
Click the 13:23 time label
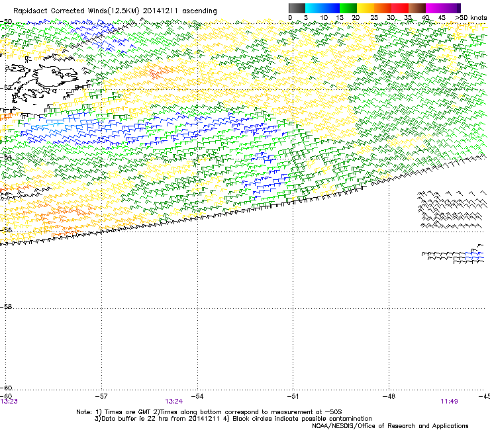pos(9,402)
